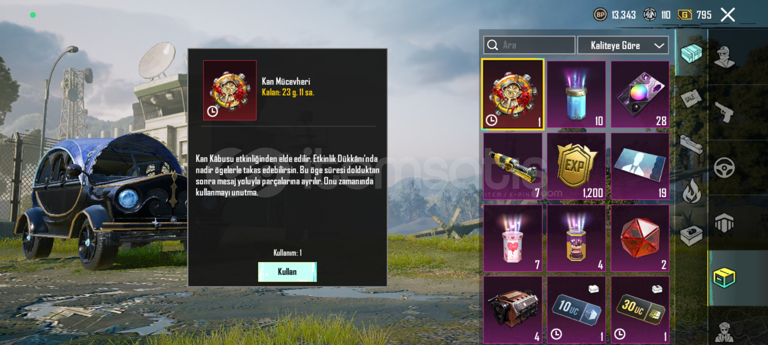Click the Ara search field
Image resolution: width=768 pixels, height=345 pixels.
[529, 45]
